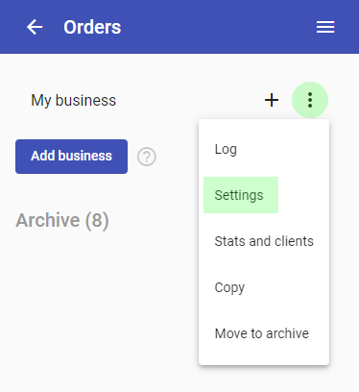Return to previous screen with left arrow
The height and width of the screenshot is (392, 359).
click(35, 27)
